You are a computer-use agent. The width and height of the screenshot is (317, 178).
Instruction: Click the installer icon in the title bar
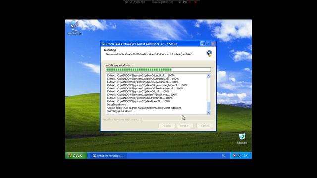pos(103,44)
